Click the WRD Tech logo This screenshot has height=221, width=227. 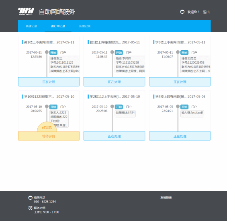pos(26,12)
